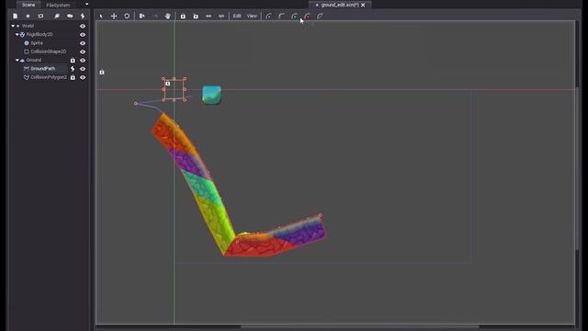Click the delete curve point icon
The width and height of the screenshot is (588, 331).
[307, 17]
